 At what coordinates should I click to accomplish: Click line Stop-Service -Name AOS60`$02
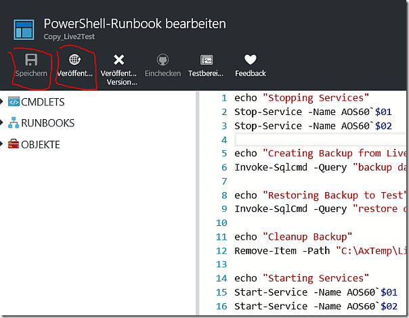tap(313, 126)
